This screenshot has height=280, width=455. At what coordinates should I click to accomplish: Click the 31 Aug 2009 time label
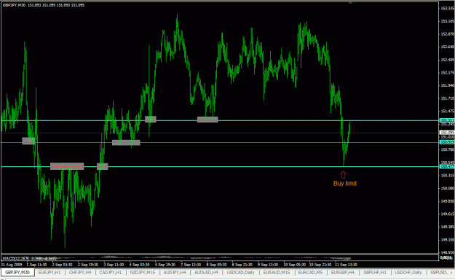coord(12,265)
